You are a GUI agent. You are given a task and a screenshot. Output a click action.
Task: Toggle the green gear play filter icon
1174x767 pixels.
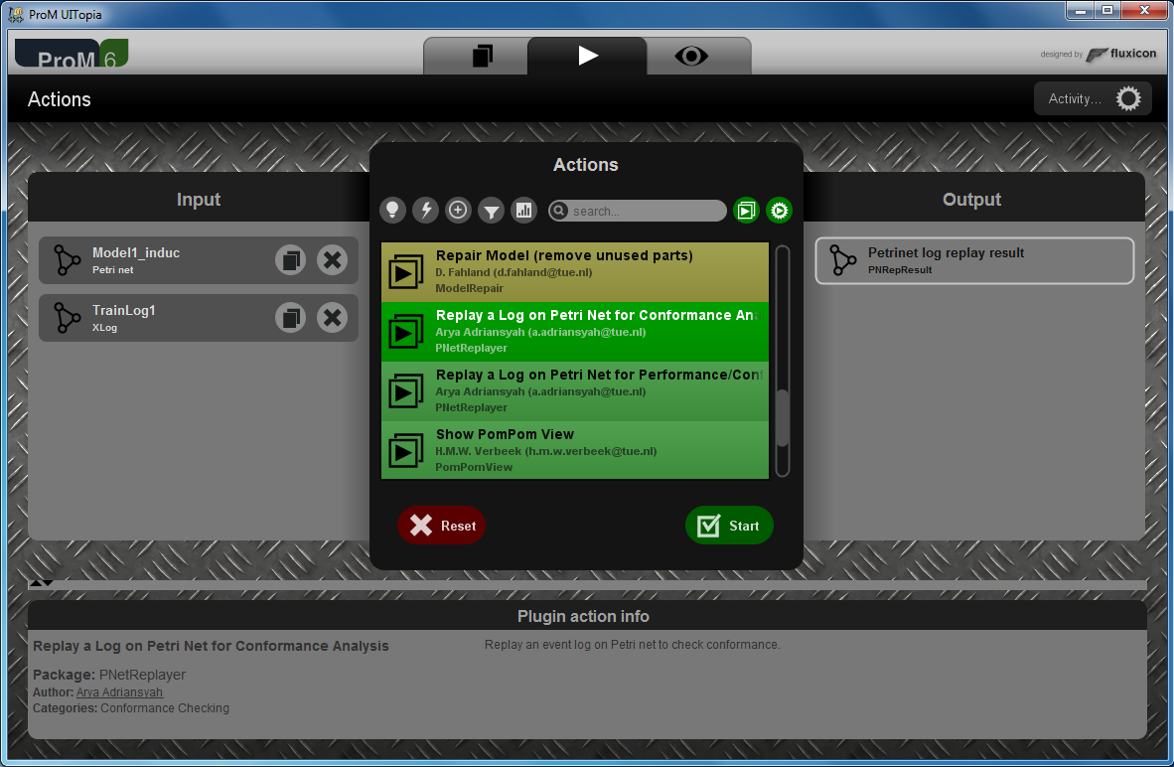(x=779, y=212)
